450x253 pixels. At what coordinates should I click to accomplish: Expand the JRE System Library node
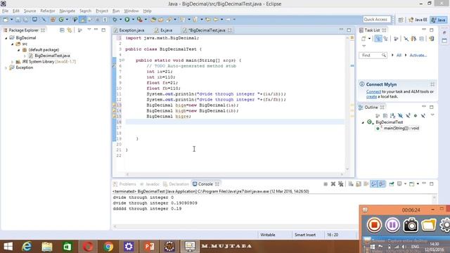click(13, 62)
